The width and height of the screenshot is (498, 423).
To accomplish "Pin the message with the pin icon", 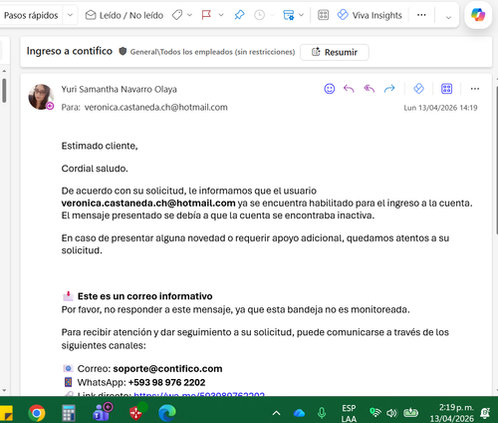I will pos(239,15).
